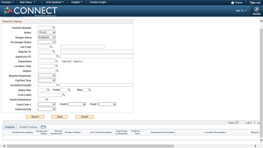This screenshot has width=263, height=148.
Task: Open the Reports To lookup magnifier
Action: [x=54, y=51]
